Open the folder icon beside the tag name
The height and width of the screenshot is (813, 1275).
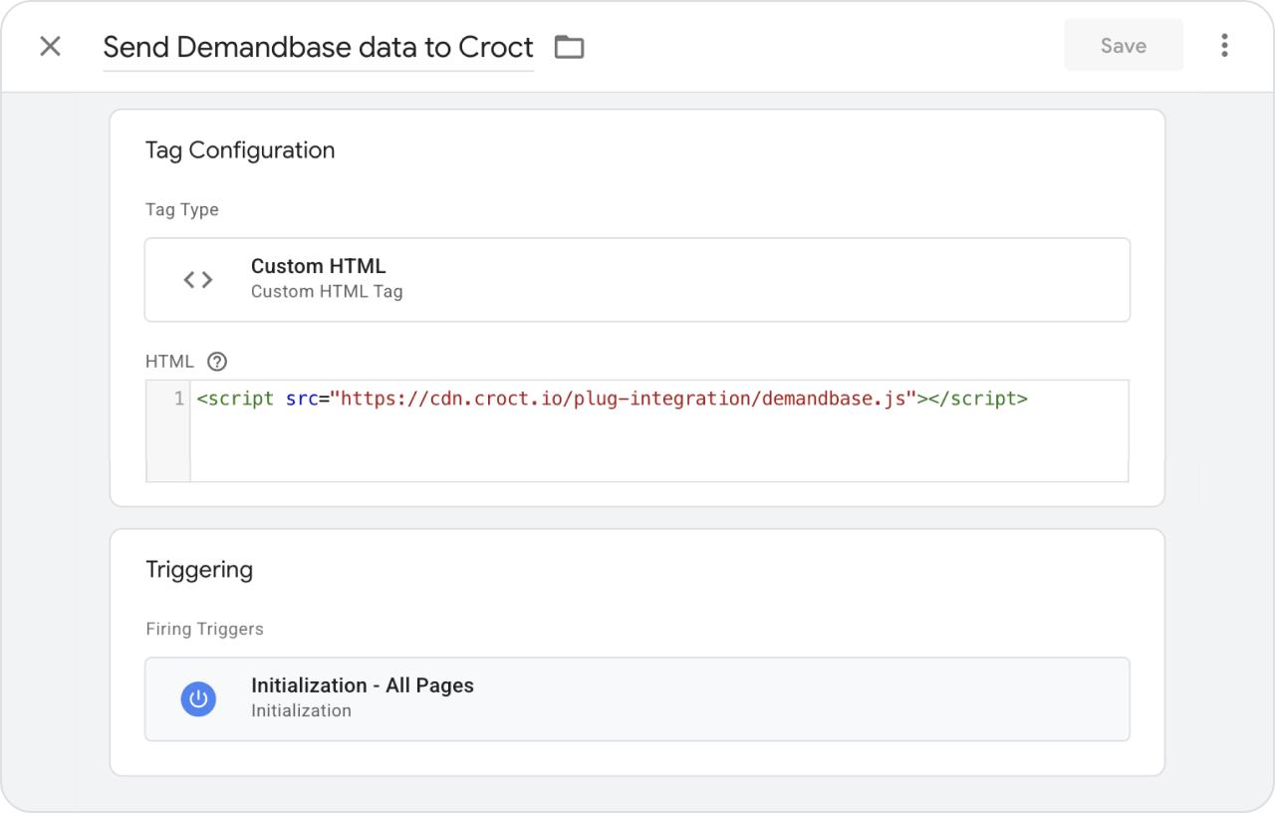pyautogui.click(x=569, y=47)
